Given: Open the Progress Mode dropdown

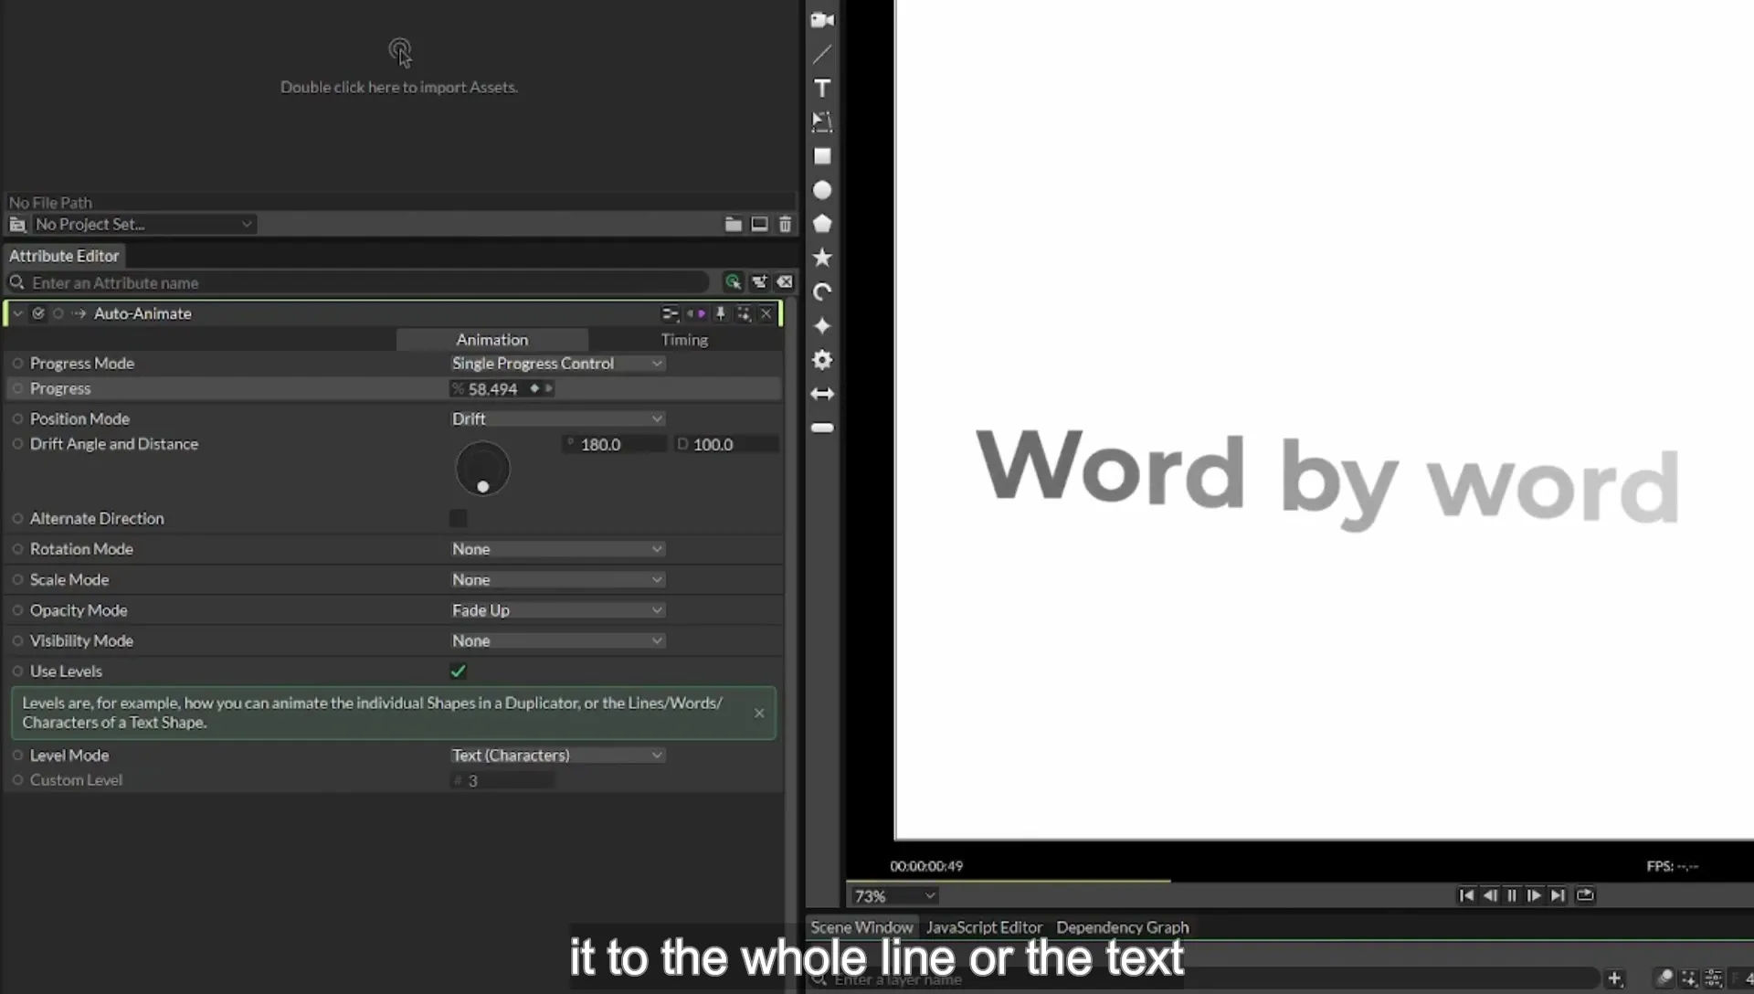Looking at the screenshot, I should [557, 364].
